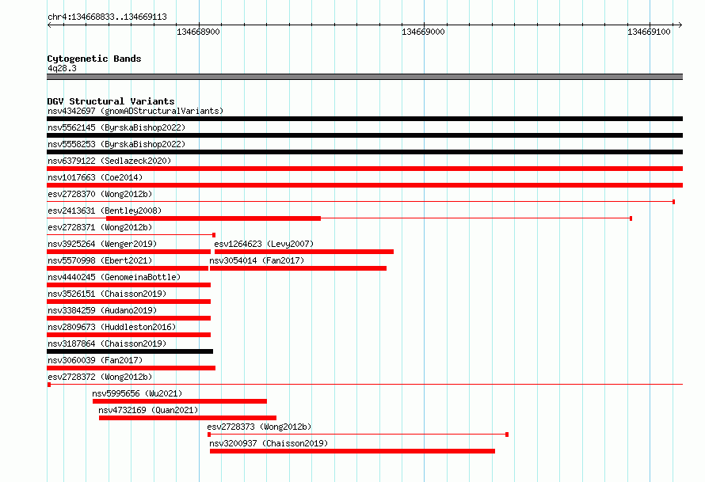Click the first nsv5562145 (ByrskaBishop2022) label
The image size is (705, 482).
coord(116,127)
